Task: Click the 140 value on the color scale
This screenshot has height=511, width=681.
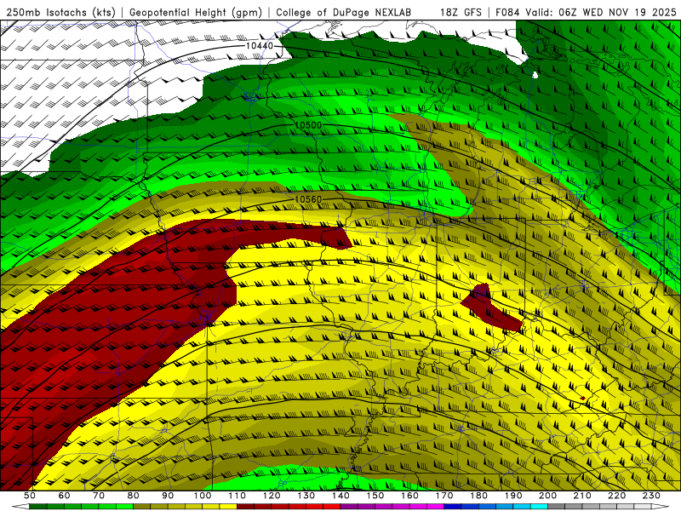Action: (340, 496)
